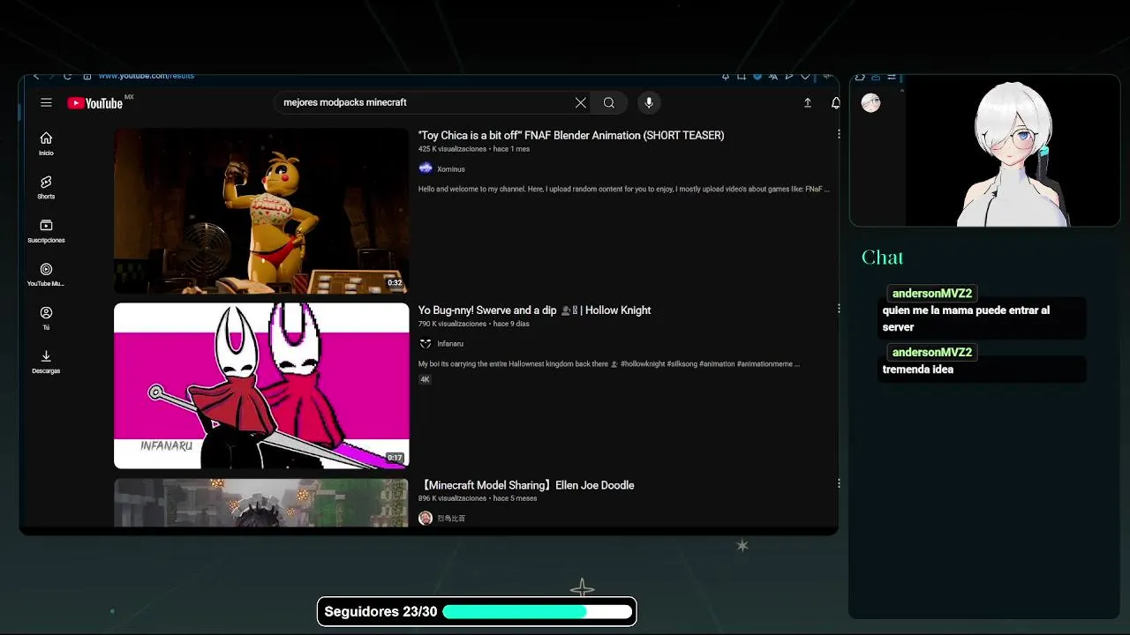Open the YouTube hamburger guide menu

click(x=46, y=103)
